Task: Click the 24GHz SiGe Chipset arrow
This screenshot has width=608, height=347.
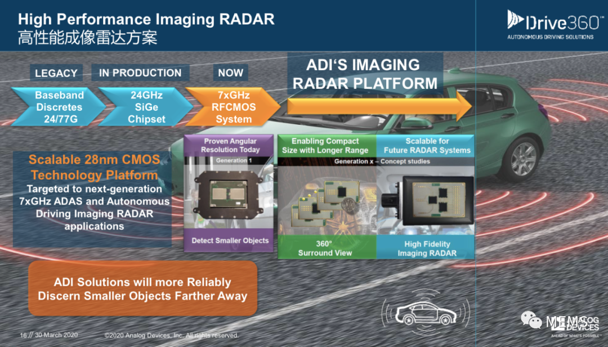Action: (146, 107)
